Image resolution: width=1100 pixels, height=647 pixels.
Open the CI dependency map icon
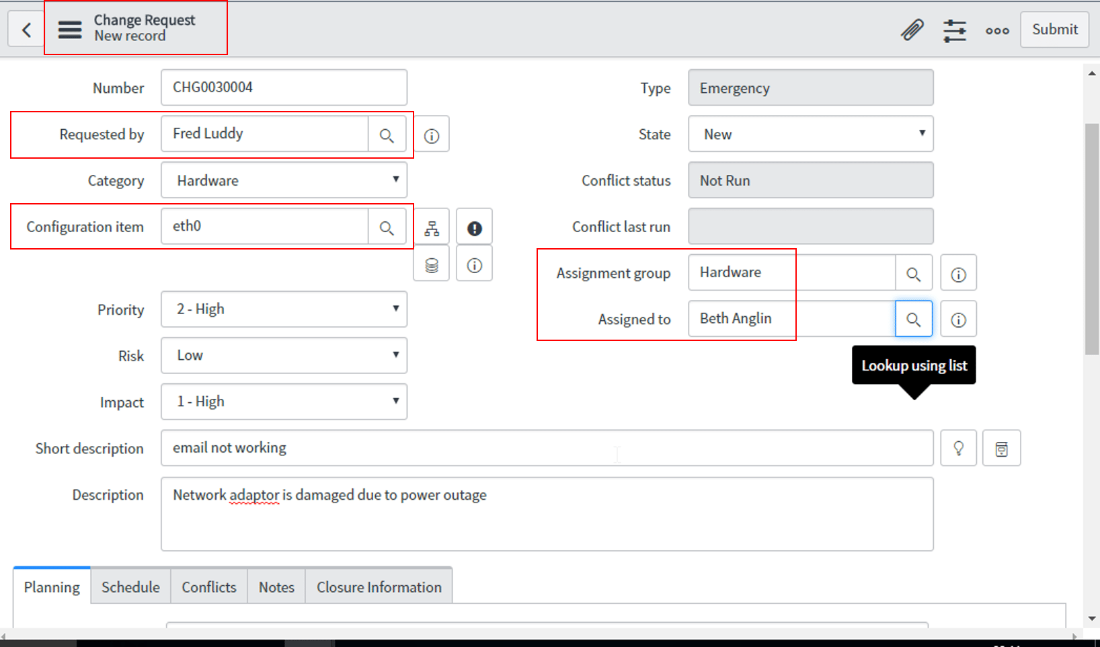(432, 228)
